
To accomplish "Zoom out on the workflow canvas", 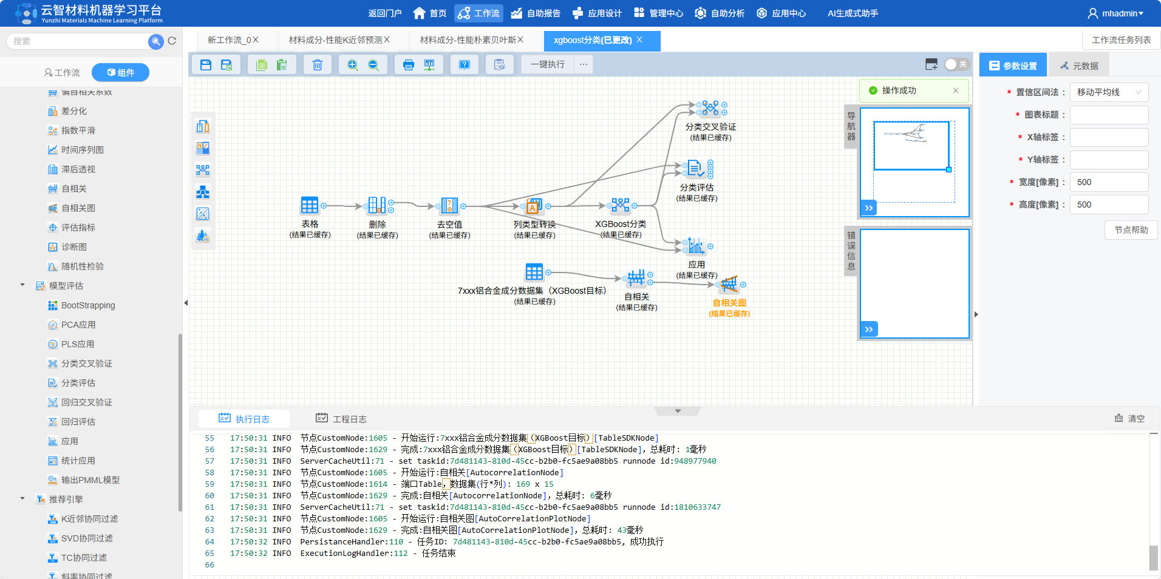I will pyautogui.click(x=373, y=65).
